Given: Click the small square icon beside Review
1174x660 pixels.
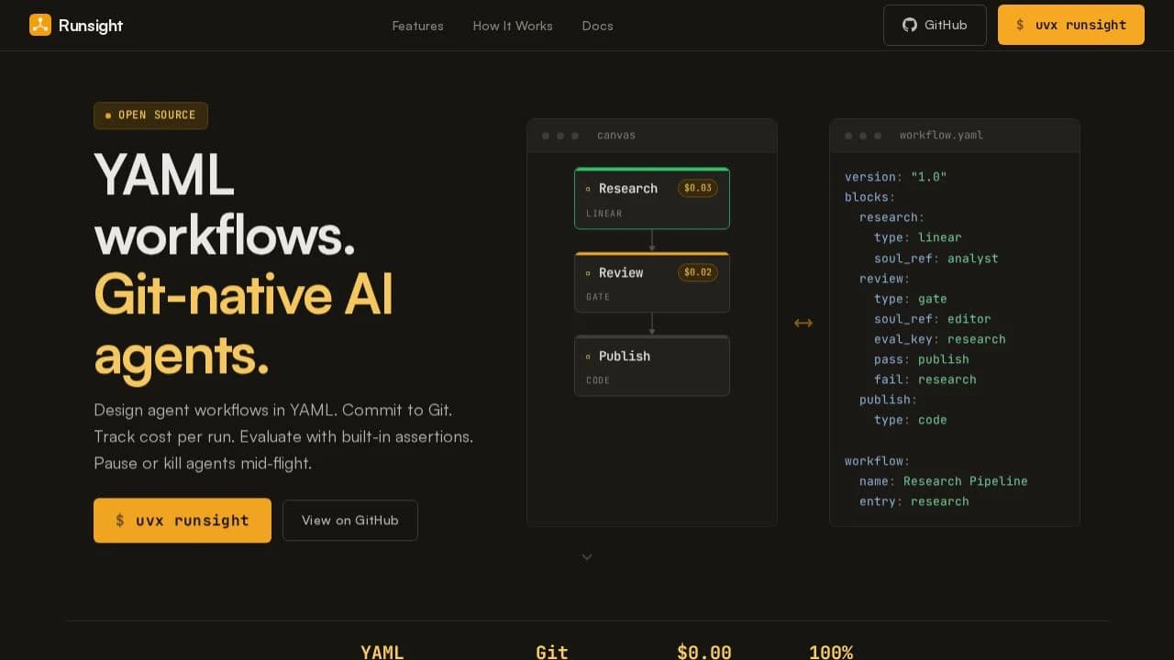Looking at the screenshot, I should coord(588,273).
